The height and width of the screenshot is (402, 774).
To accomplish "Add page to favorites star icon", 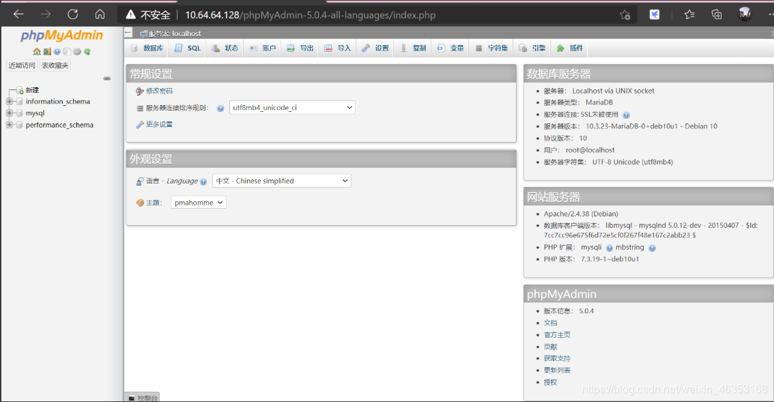I will [625, 15].
